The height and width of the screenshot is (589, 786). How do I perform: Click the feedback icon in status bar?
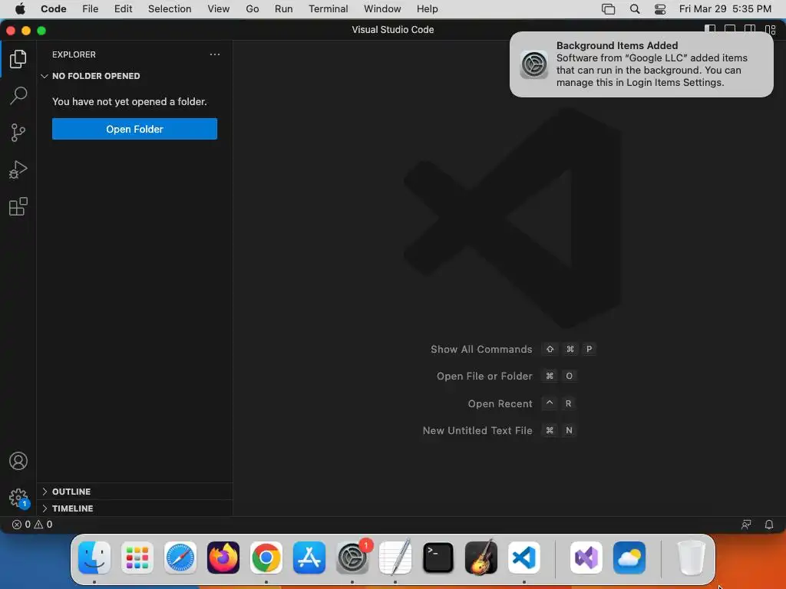pos(746,525)
